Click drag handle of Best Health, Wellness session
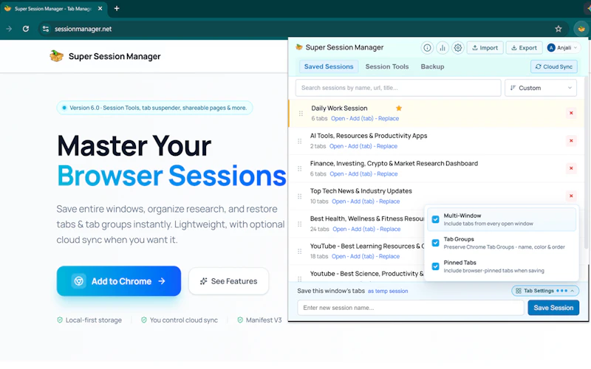The image size is (591, 369). click(x=300, y=224)
